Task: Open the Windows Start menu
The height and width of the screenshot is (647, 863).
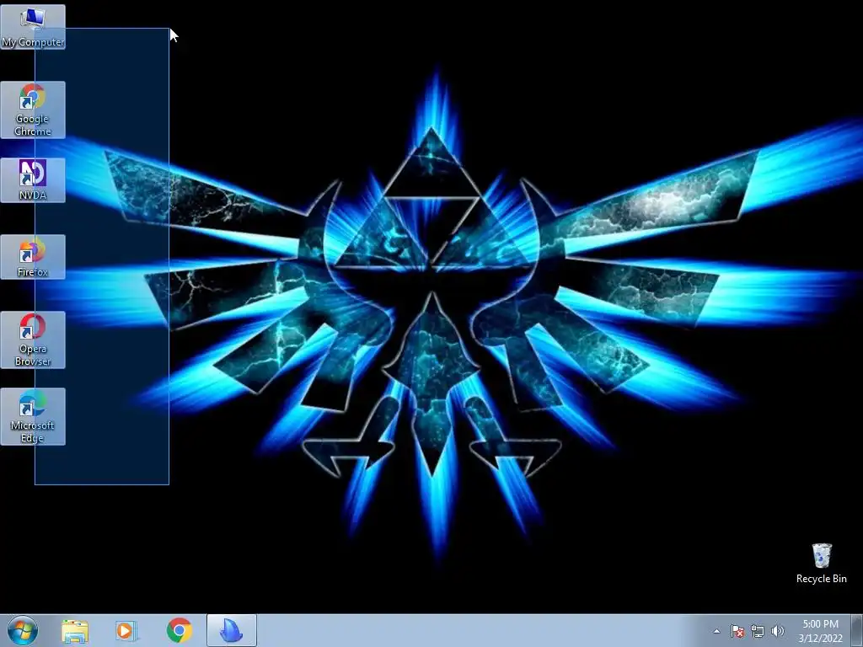Action: pos(23,630)
